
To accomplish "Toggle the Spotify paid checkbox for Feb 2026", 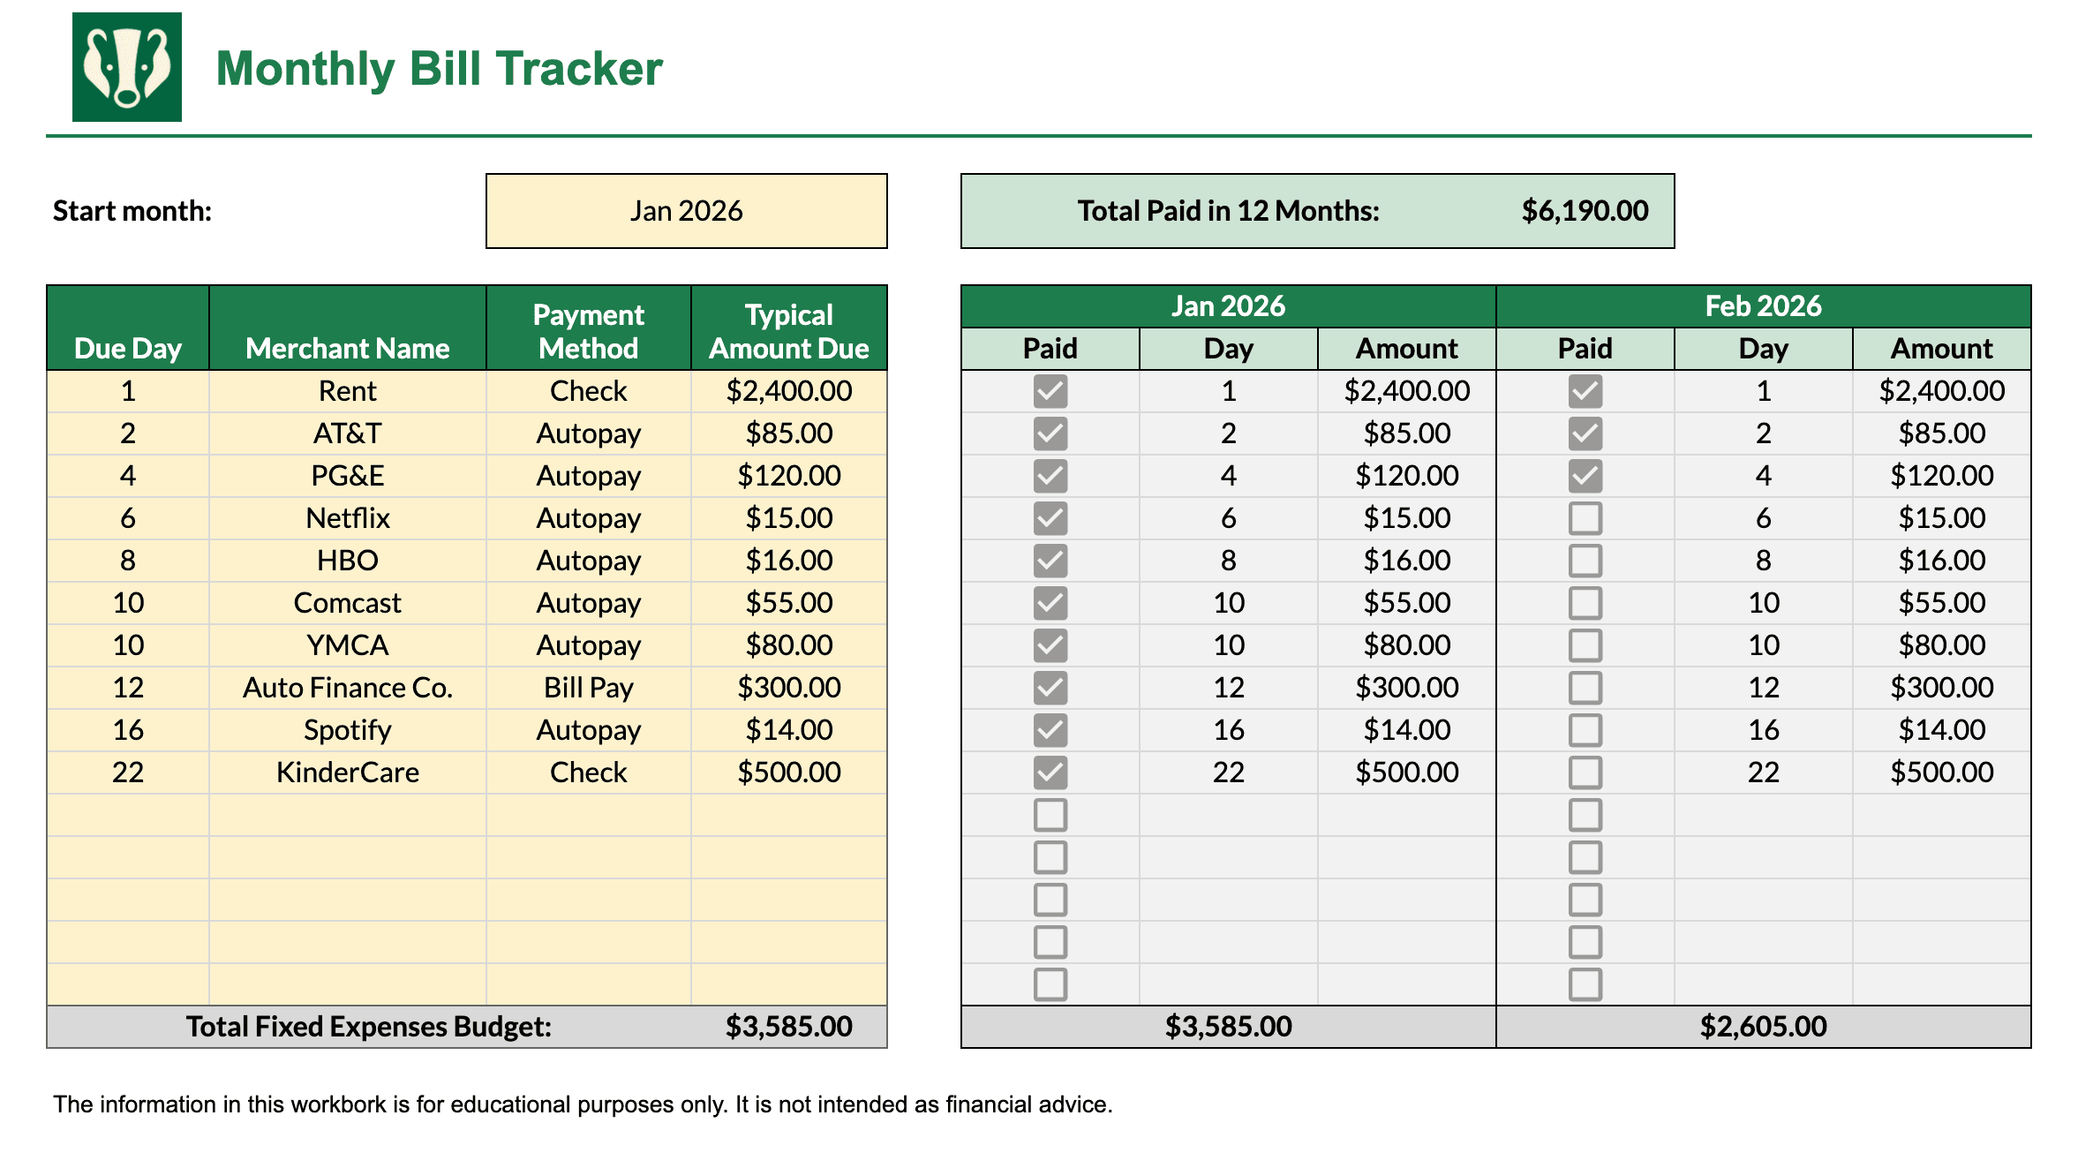I will 1585,729.
